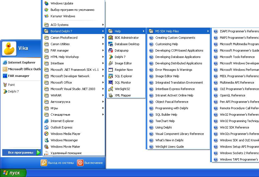Image resolution: width=259 pixels, height=177 pixels.
Task: Open Datapump program icon
Action: pyautogui.click(x=111, y=50)
